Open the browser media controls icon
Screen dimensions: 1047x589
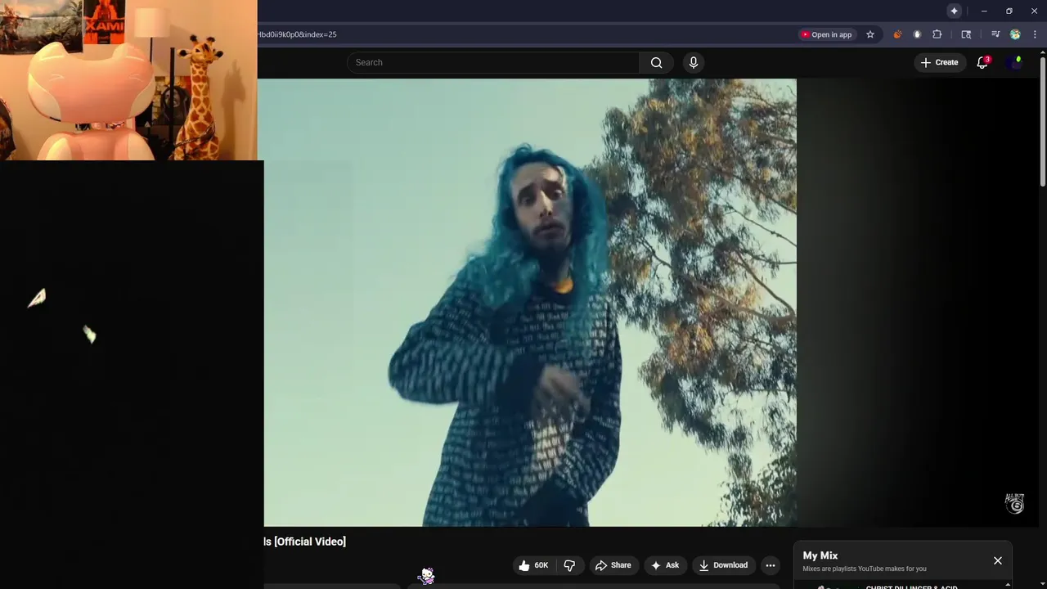995,34
